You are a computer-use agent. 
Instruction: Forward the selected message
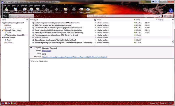pyautogui.click(x=38, y=10)
